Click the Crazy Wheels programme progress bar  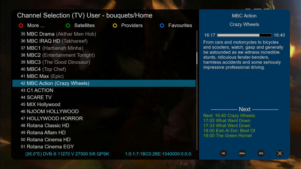click(244, 35)
